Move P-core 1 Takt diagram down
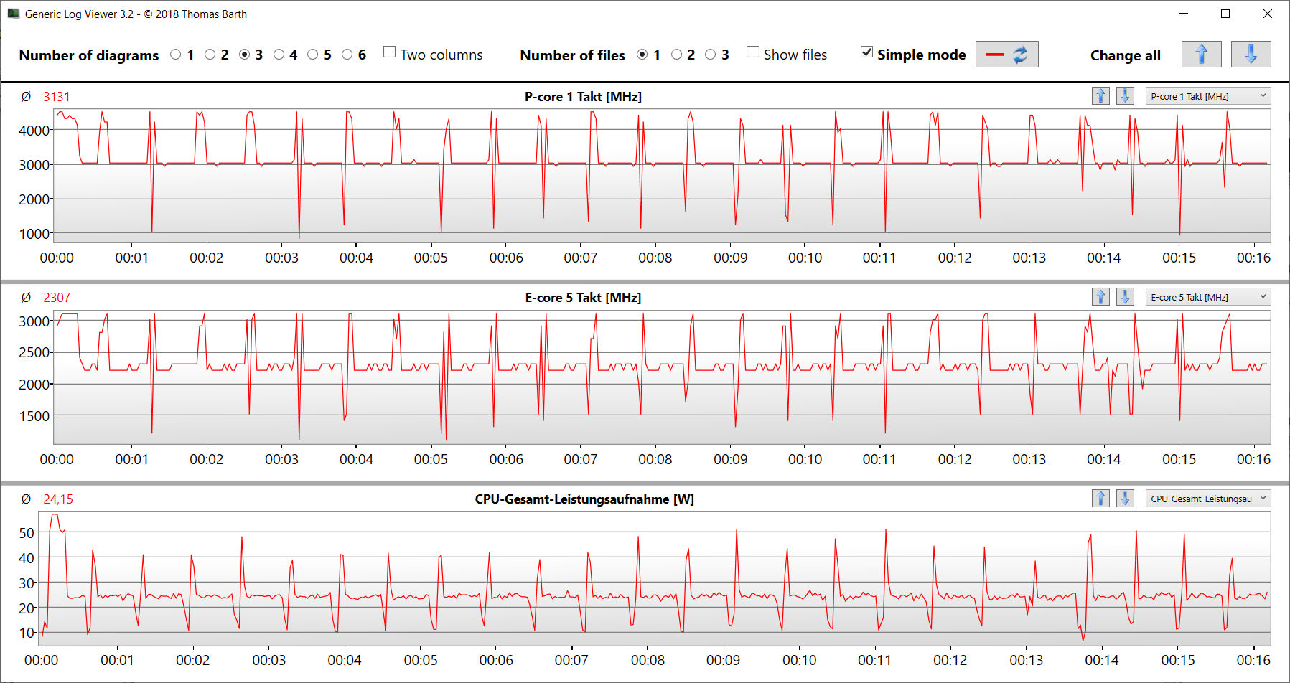The width and height of the screenshot is (1290, 683). coord(1125,96)
